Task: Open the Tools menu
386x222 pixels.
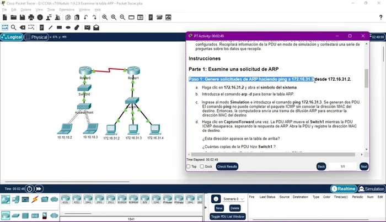Action: [x=51, y=9]
